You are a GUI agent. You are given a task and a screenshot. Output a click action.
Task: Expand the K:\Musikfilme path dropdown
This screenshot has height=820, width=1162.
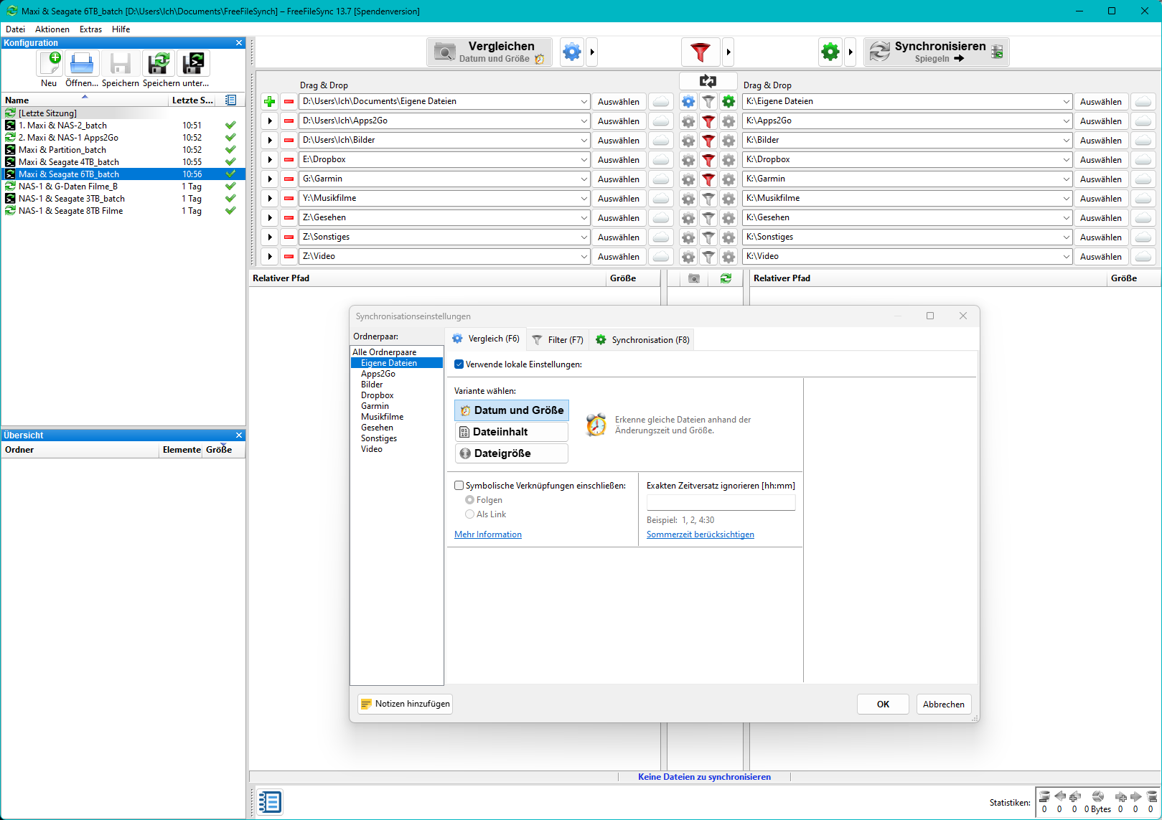coord(1066,198)
